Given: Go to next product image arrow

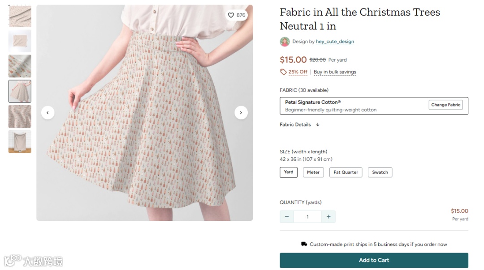Looking at the screenshot, I should (x=241, y=113).
